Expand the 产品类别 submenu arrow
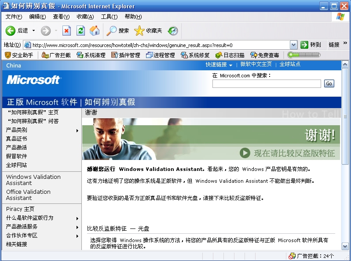The image size is (351, 261). click(77, 130)
